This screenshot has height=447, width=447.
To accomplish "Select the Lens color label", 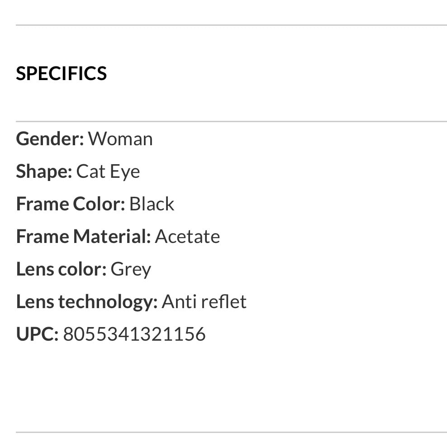I will [61, 269].
